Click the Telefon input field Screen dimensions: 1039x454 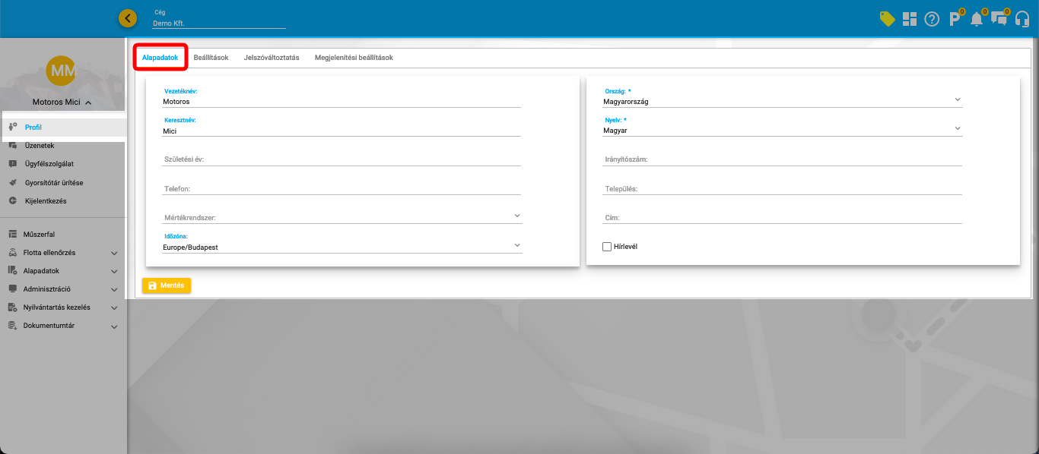coord(342,188)
